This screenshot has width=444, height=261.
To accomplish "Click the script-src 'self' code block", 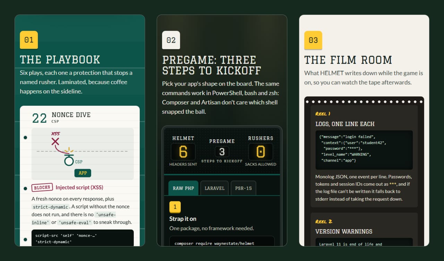I will click(83, 238).
